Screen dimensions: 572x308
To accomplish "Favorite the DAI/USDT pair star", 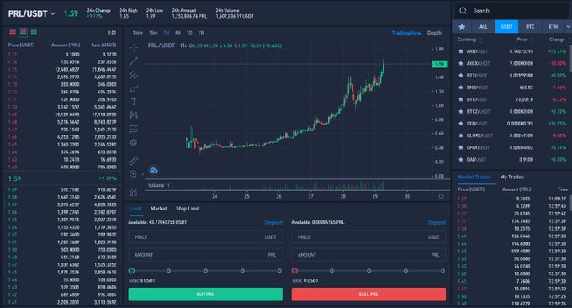I will pyautogui.click(x=461, y=160).
